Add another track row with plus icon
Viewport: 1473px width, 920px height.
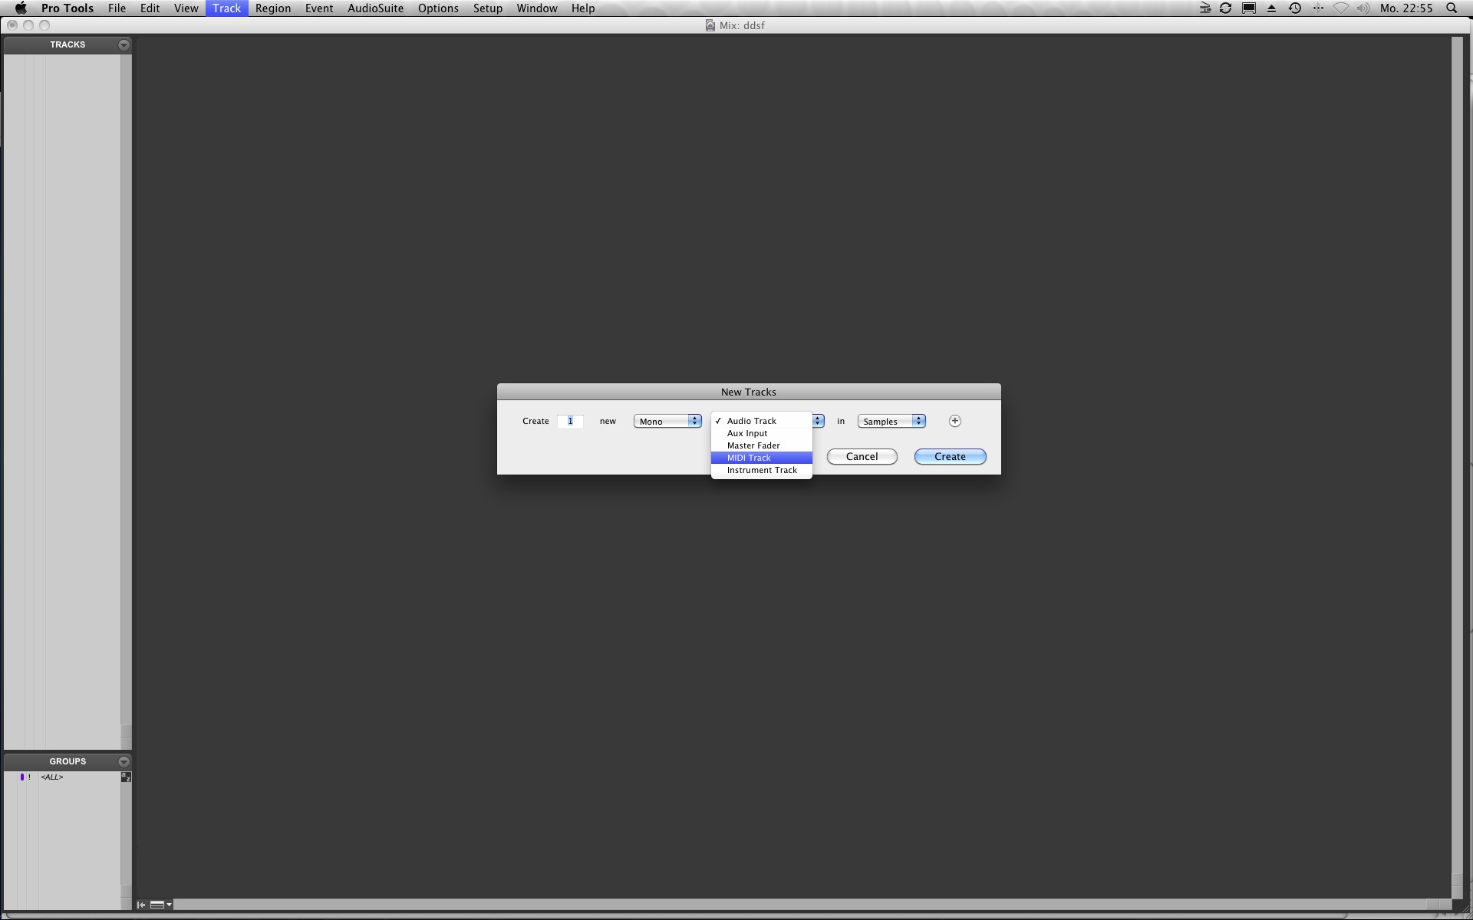(954, 421)
